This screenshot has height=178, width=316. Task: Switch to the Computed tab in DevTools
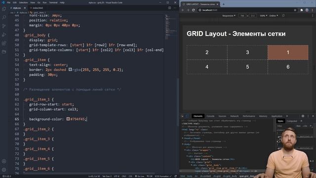[292, 121]
